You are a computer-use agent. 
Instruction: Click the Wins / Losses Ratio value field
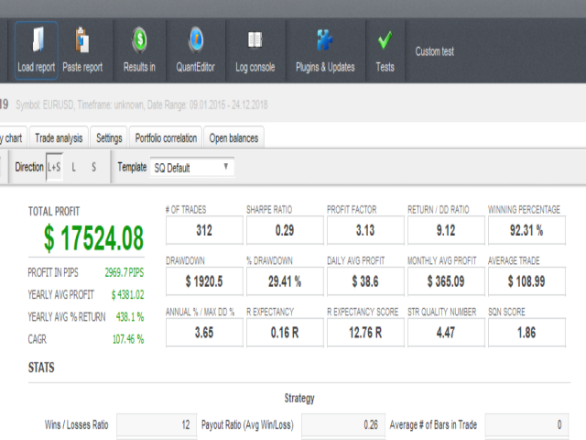pos(157,424)
